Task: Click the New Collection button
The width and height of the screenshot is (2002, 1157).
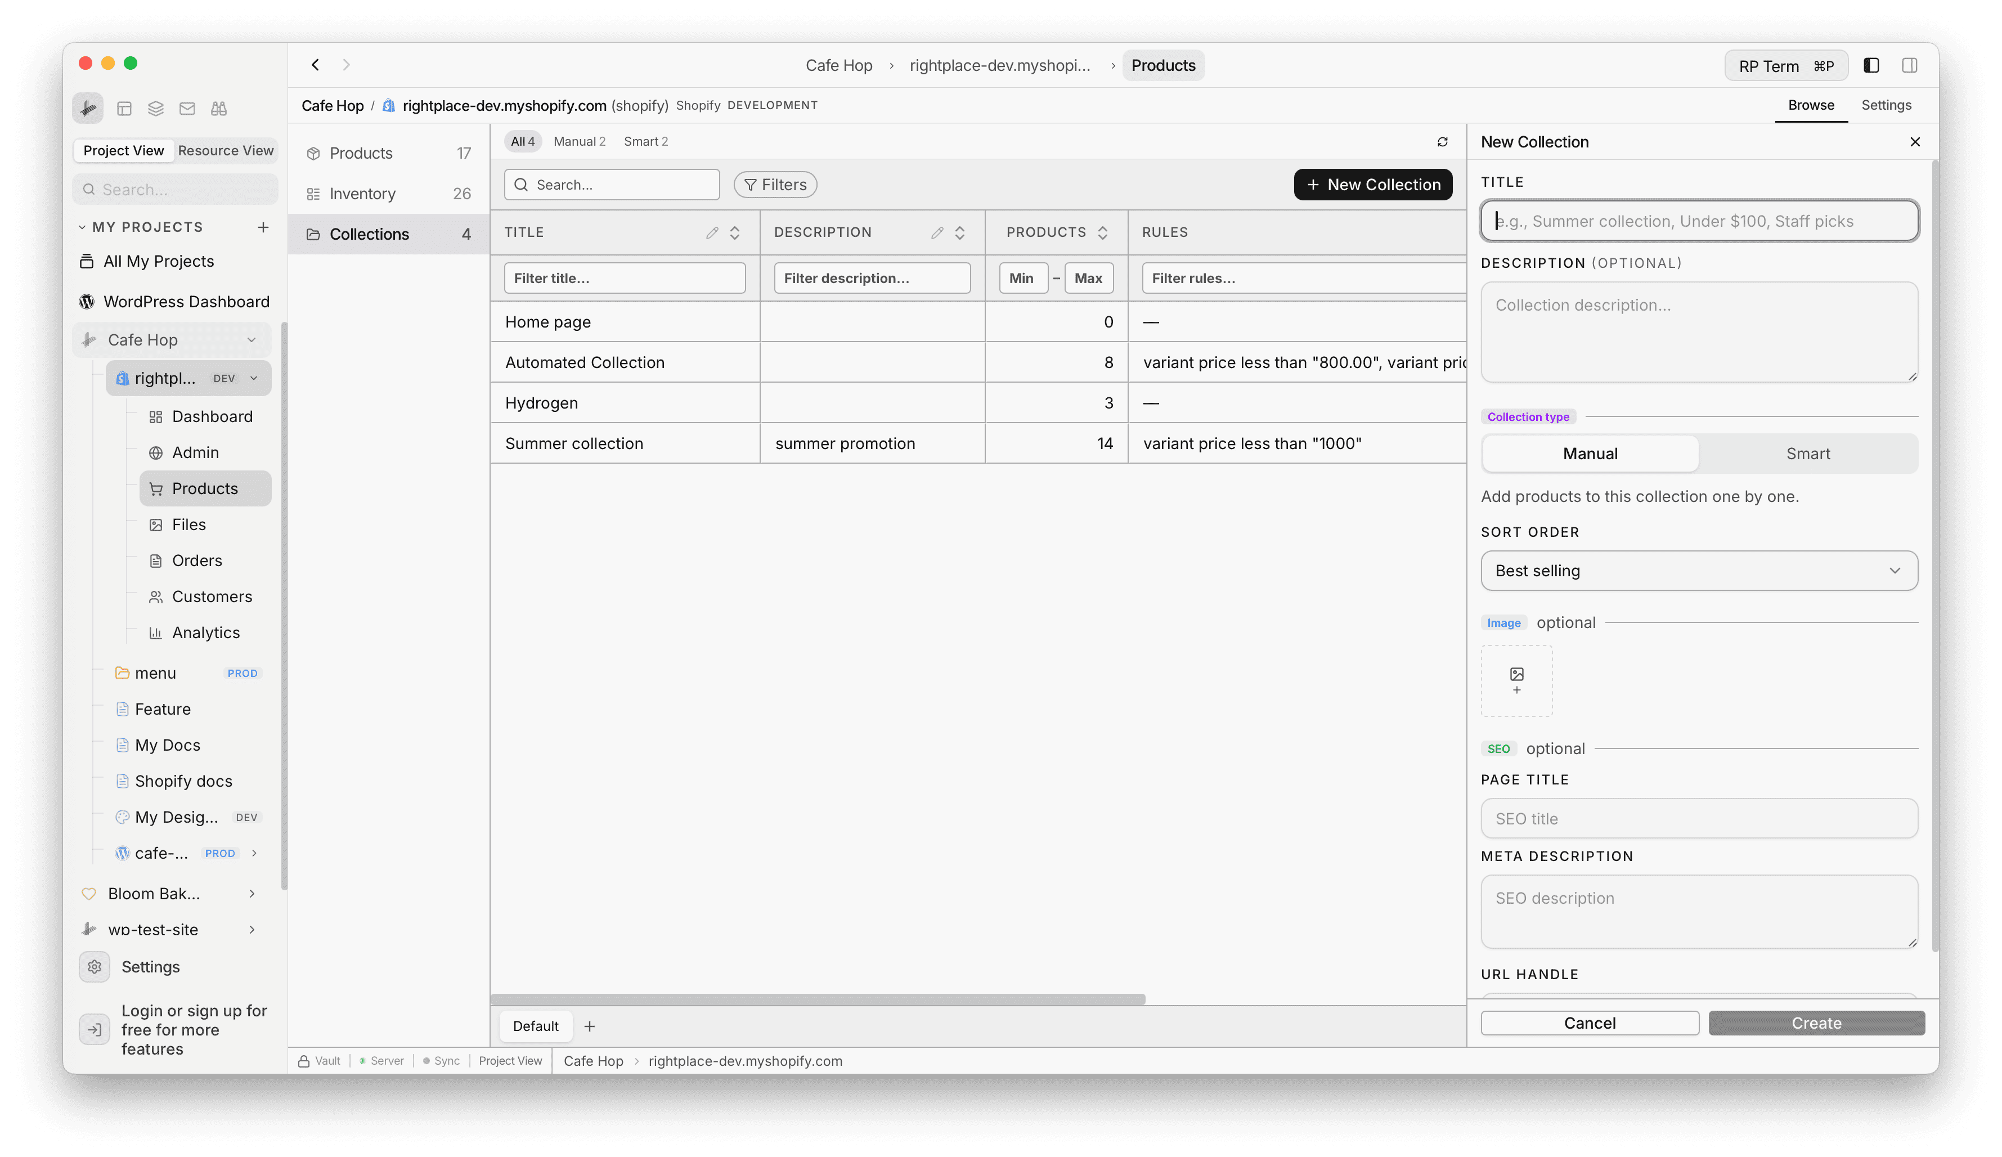Action: click(x=1373, y=185)
